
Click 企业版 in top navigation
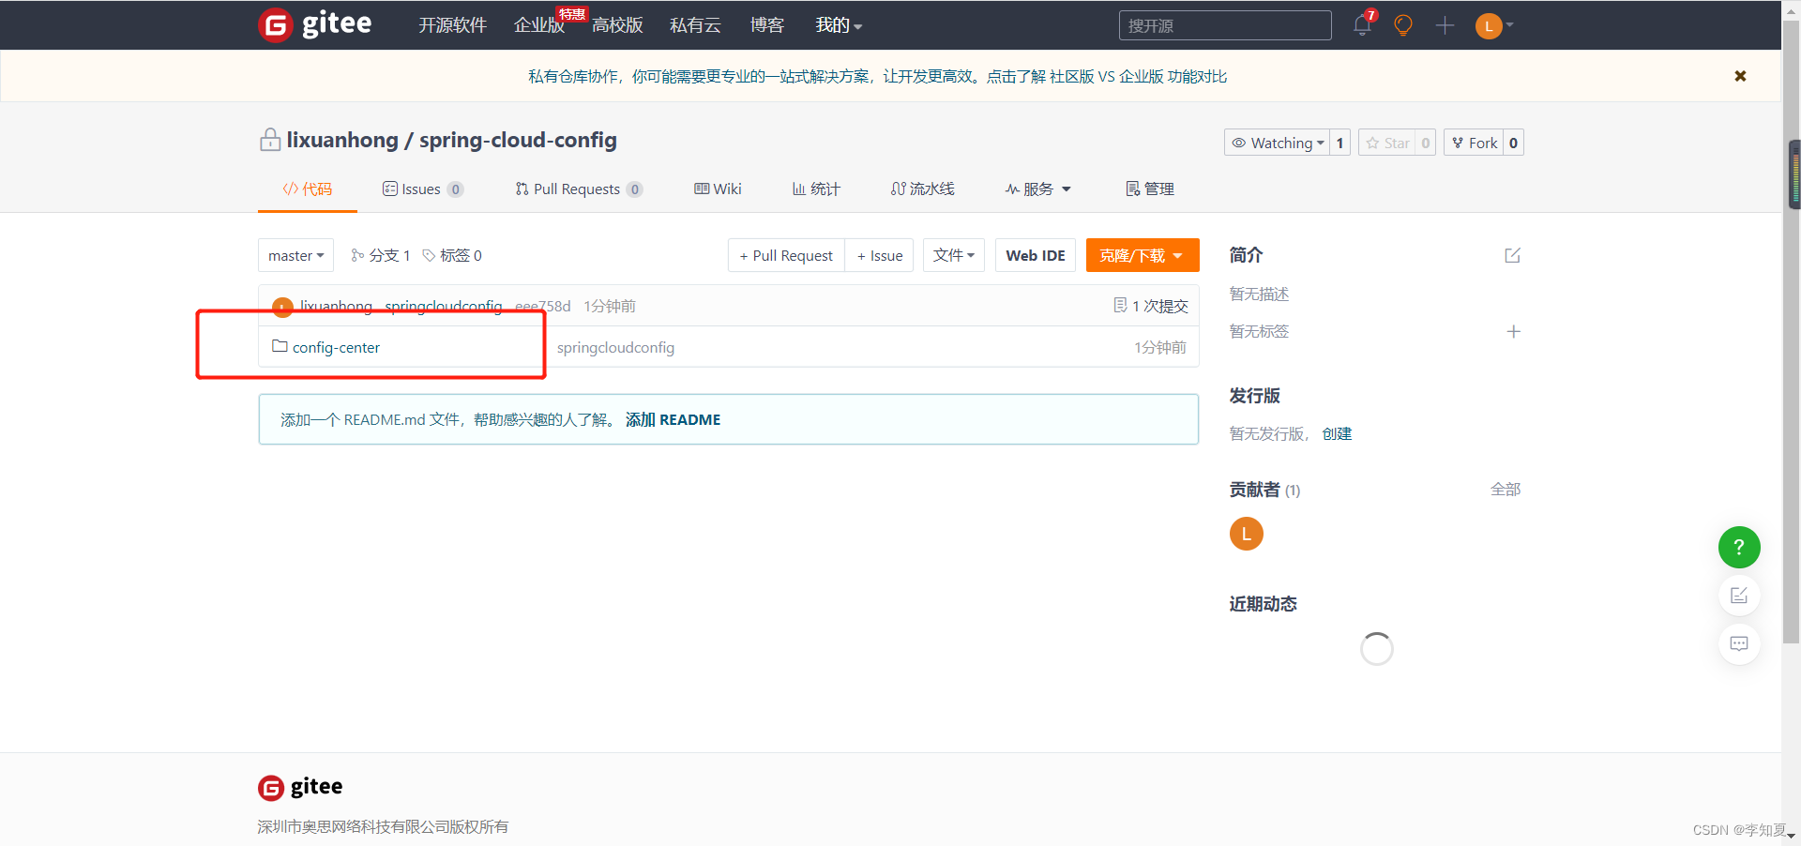(x=539, y=25)
